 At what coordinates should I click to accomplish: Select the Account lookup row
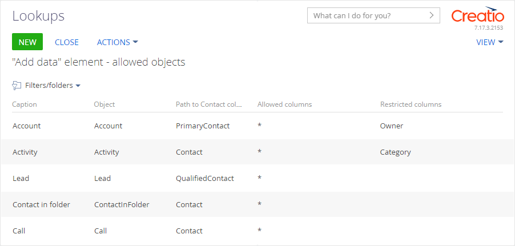pos(257,126)
